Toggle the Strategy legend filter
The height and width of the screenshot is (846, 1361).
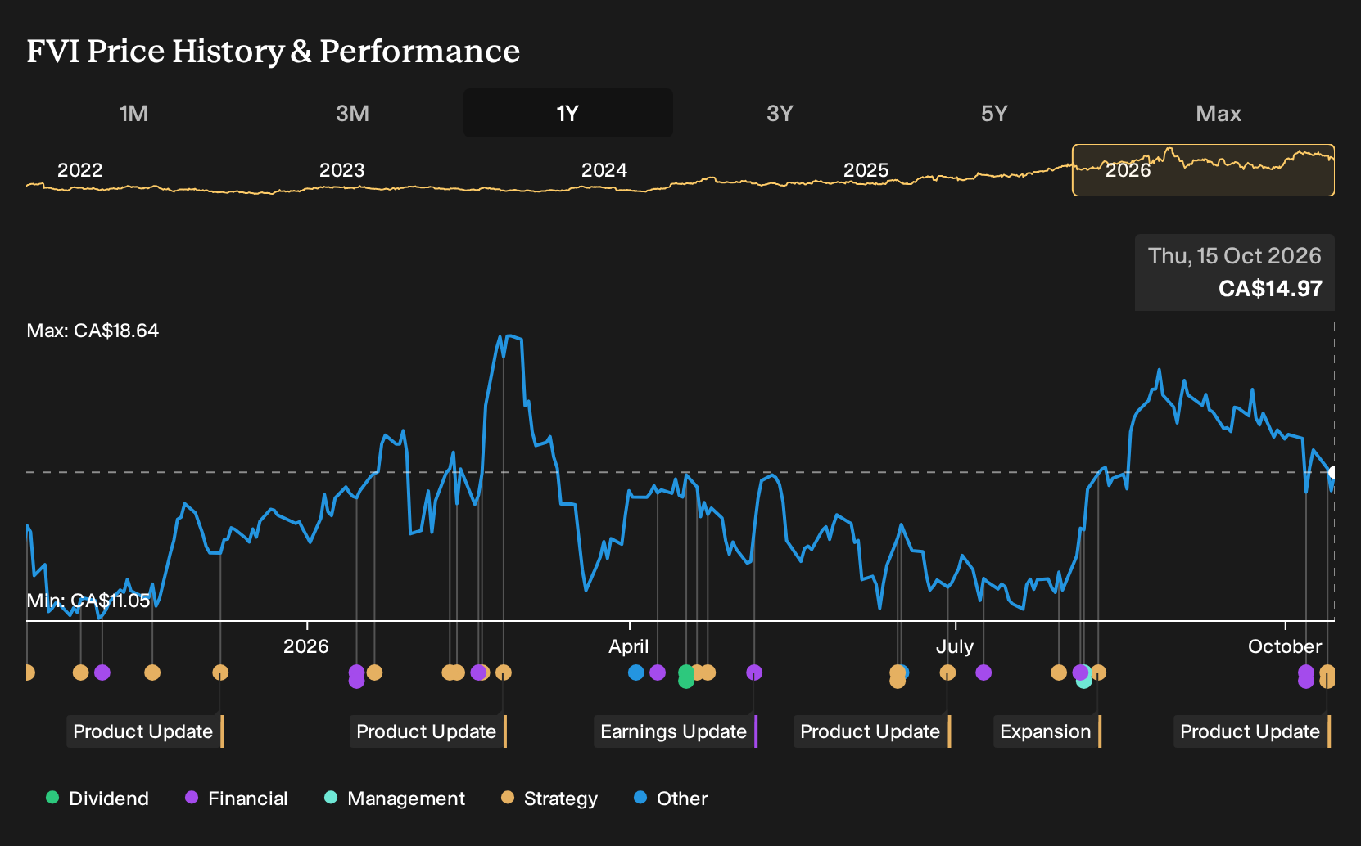[549, 799]
